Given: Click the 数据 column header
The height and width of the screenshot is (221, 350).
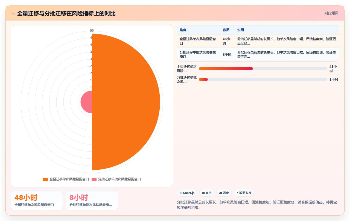Looking at the screenshot, I should point(226,30).
